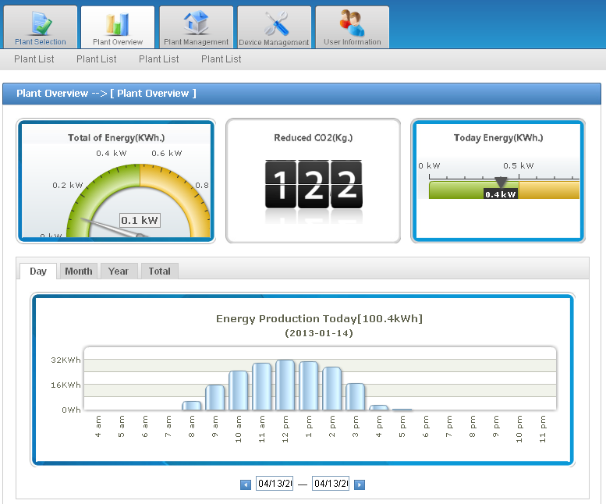606x504 pixels.
Task: Click the Plant Overview chart icon
Action: click(118, 24)
